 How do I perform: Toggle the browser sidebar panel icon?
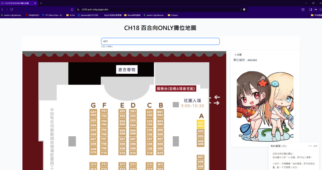tap(310, 10)
